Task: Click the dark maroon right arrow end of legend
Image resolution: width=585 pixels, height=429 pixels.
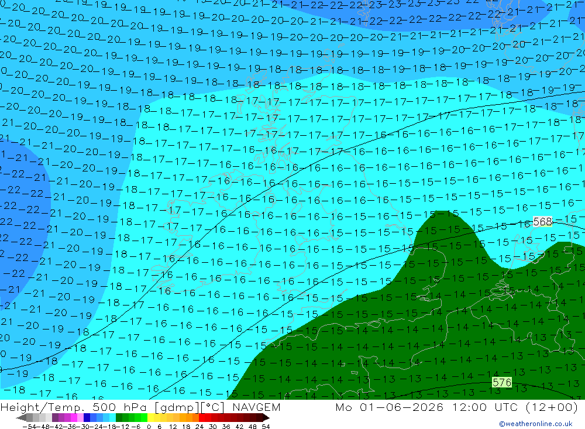Action: 266,418
